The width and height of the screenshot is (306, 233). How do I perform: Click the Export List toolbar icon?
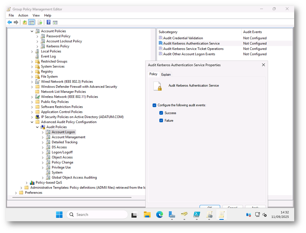click(x=40, y=22)
